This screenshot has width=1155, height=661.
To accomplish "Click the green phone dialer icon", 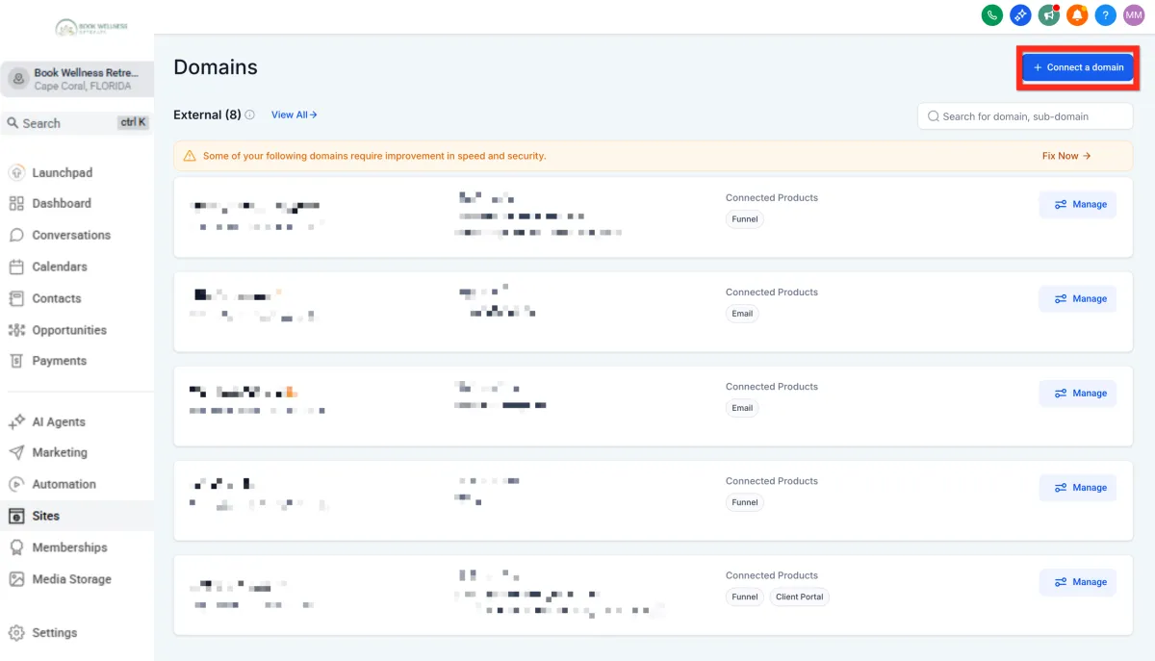I will tap(991, 15).
